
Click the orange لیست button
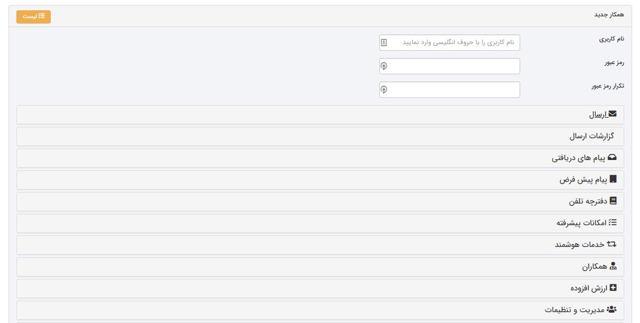tap(33, 17)
